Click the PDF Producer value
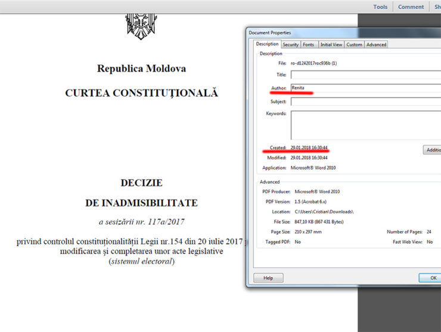The height and width of the screenshot is (332, 441). (317, 191)
